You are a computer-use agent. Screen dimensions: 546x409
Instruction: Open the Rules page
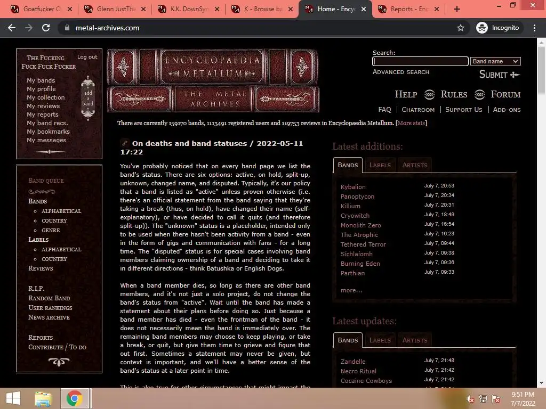coord(454,94)
